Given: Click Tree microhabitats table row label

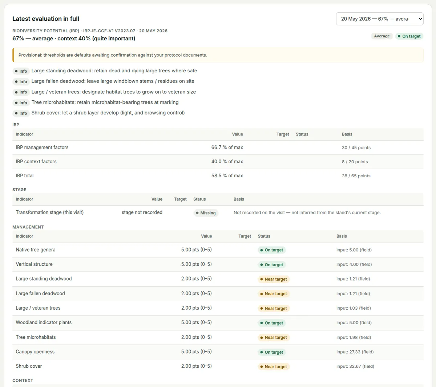Looking at the screenshot, I should coord(36,338).
